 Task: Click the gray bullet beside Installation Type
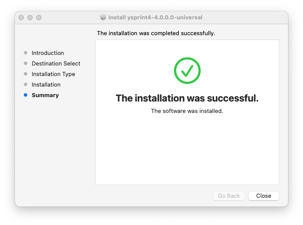pos(26,74)
